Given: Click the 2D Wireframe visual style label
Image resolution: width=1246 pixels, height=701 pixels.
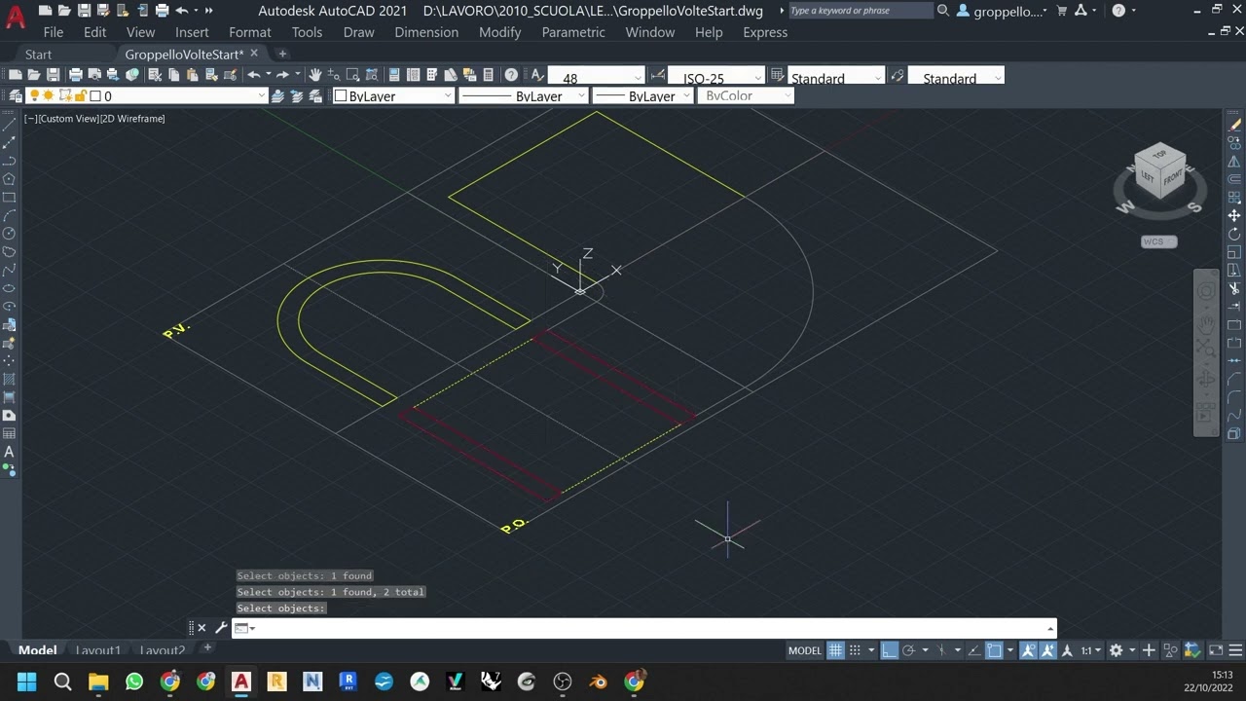Looking at the screenshot, I should (133, 119).
